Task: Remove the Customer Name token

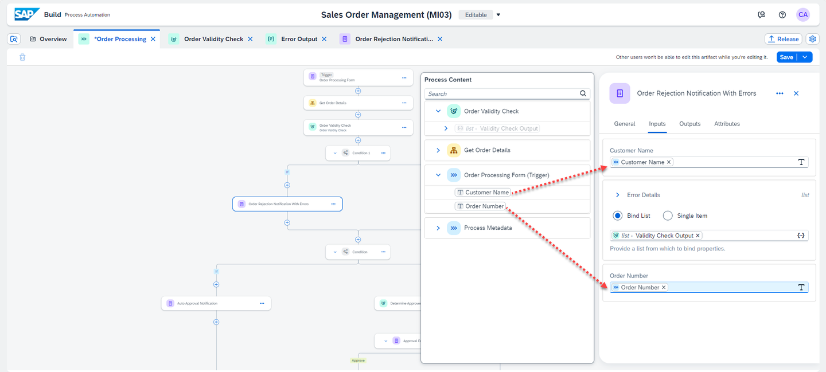Action: (669, 162)
